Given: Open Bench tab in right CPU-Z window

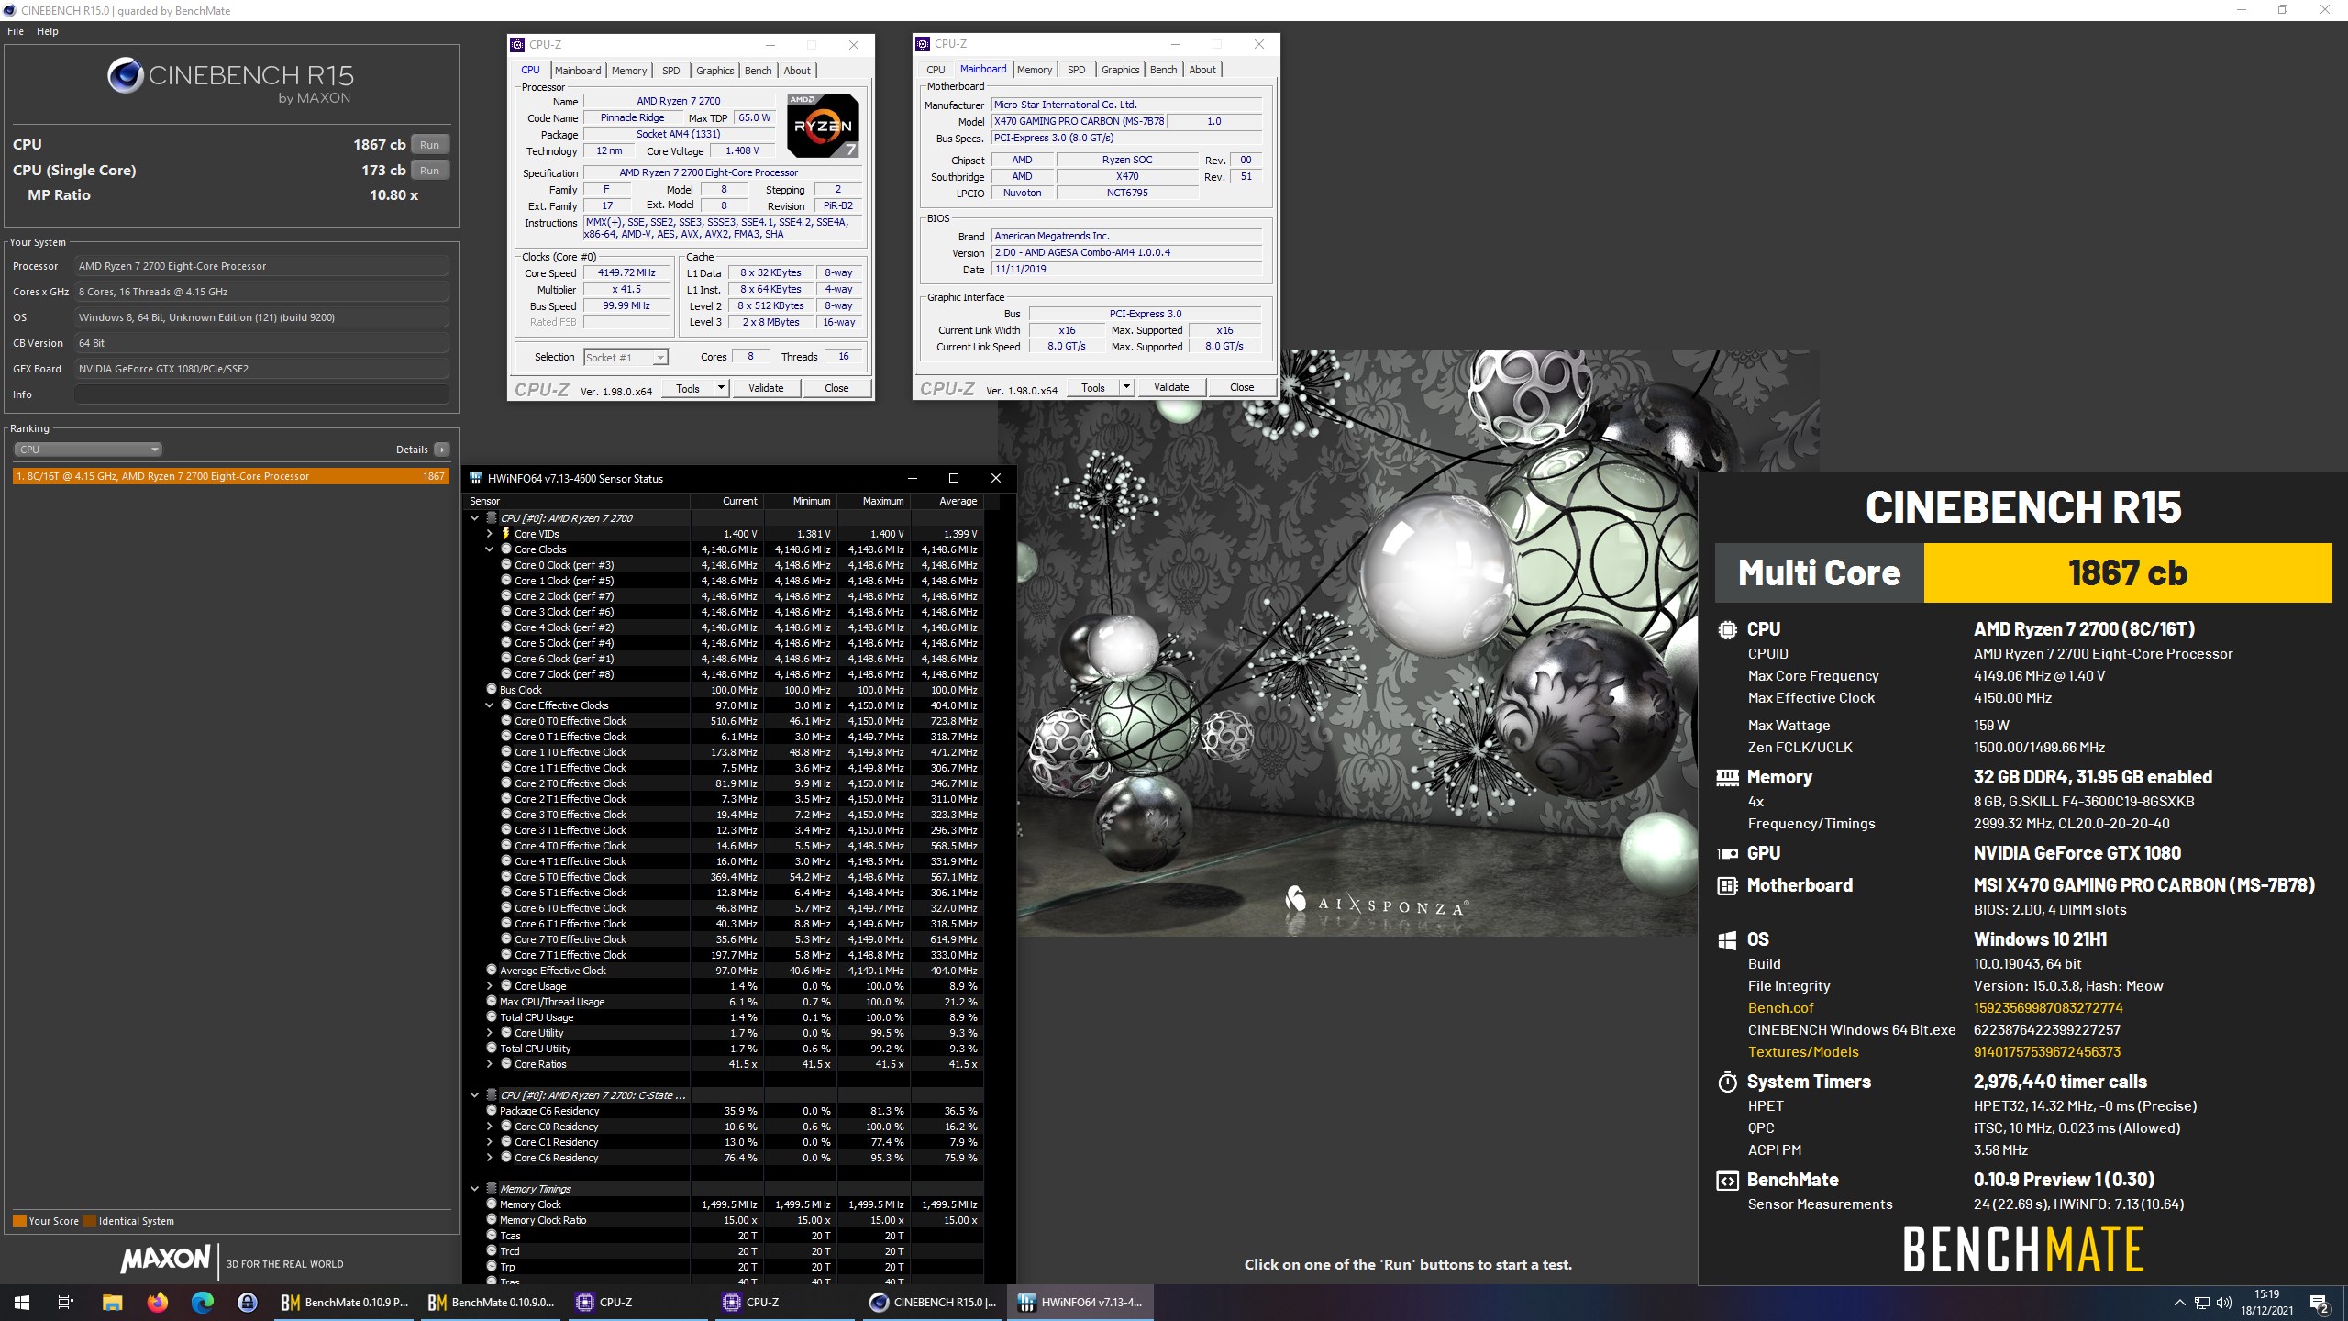Looking at the screenshot, I should 1163,70.
